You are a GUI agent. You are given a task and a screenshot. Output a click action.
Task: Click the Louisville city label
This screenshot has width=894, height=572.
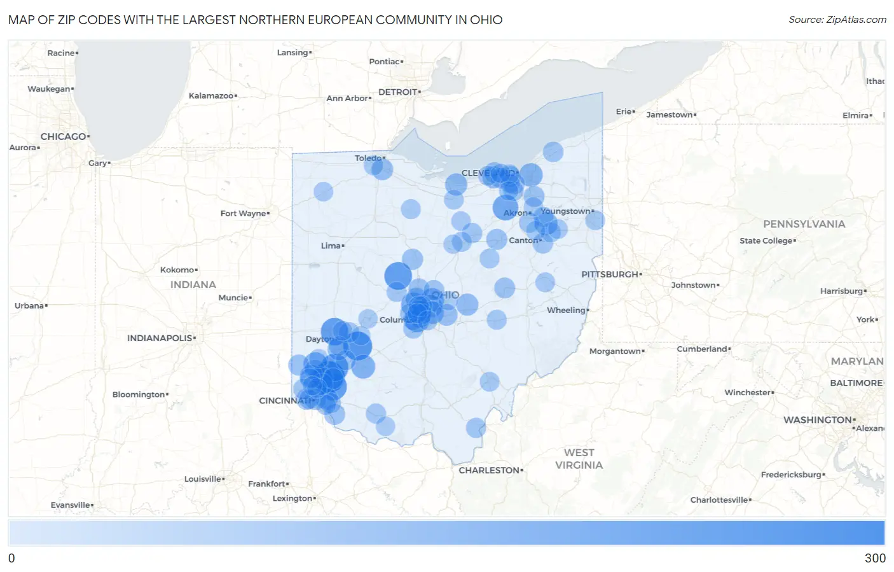point(203,479)
